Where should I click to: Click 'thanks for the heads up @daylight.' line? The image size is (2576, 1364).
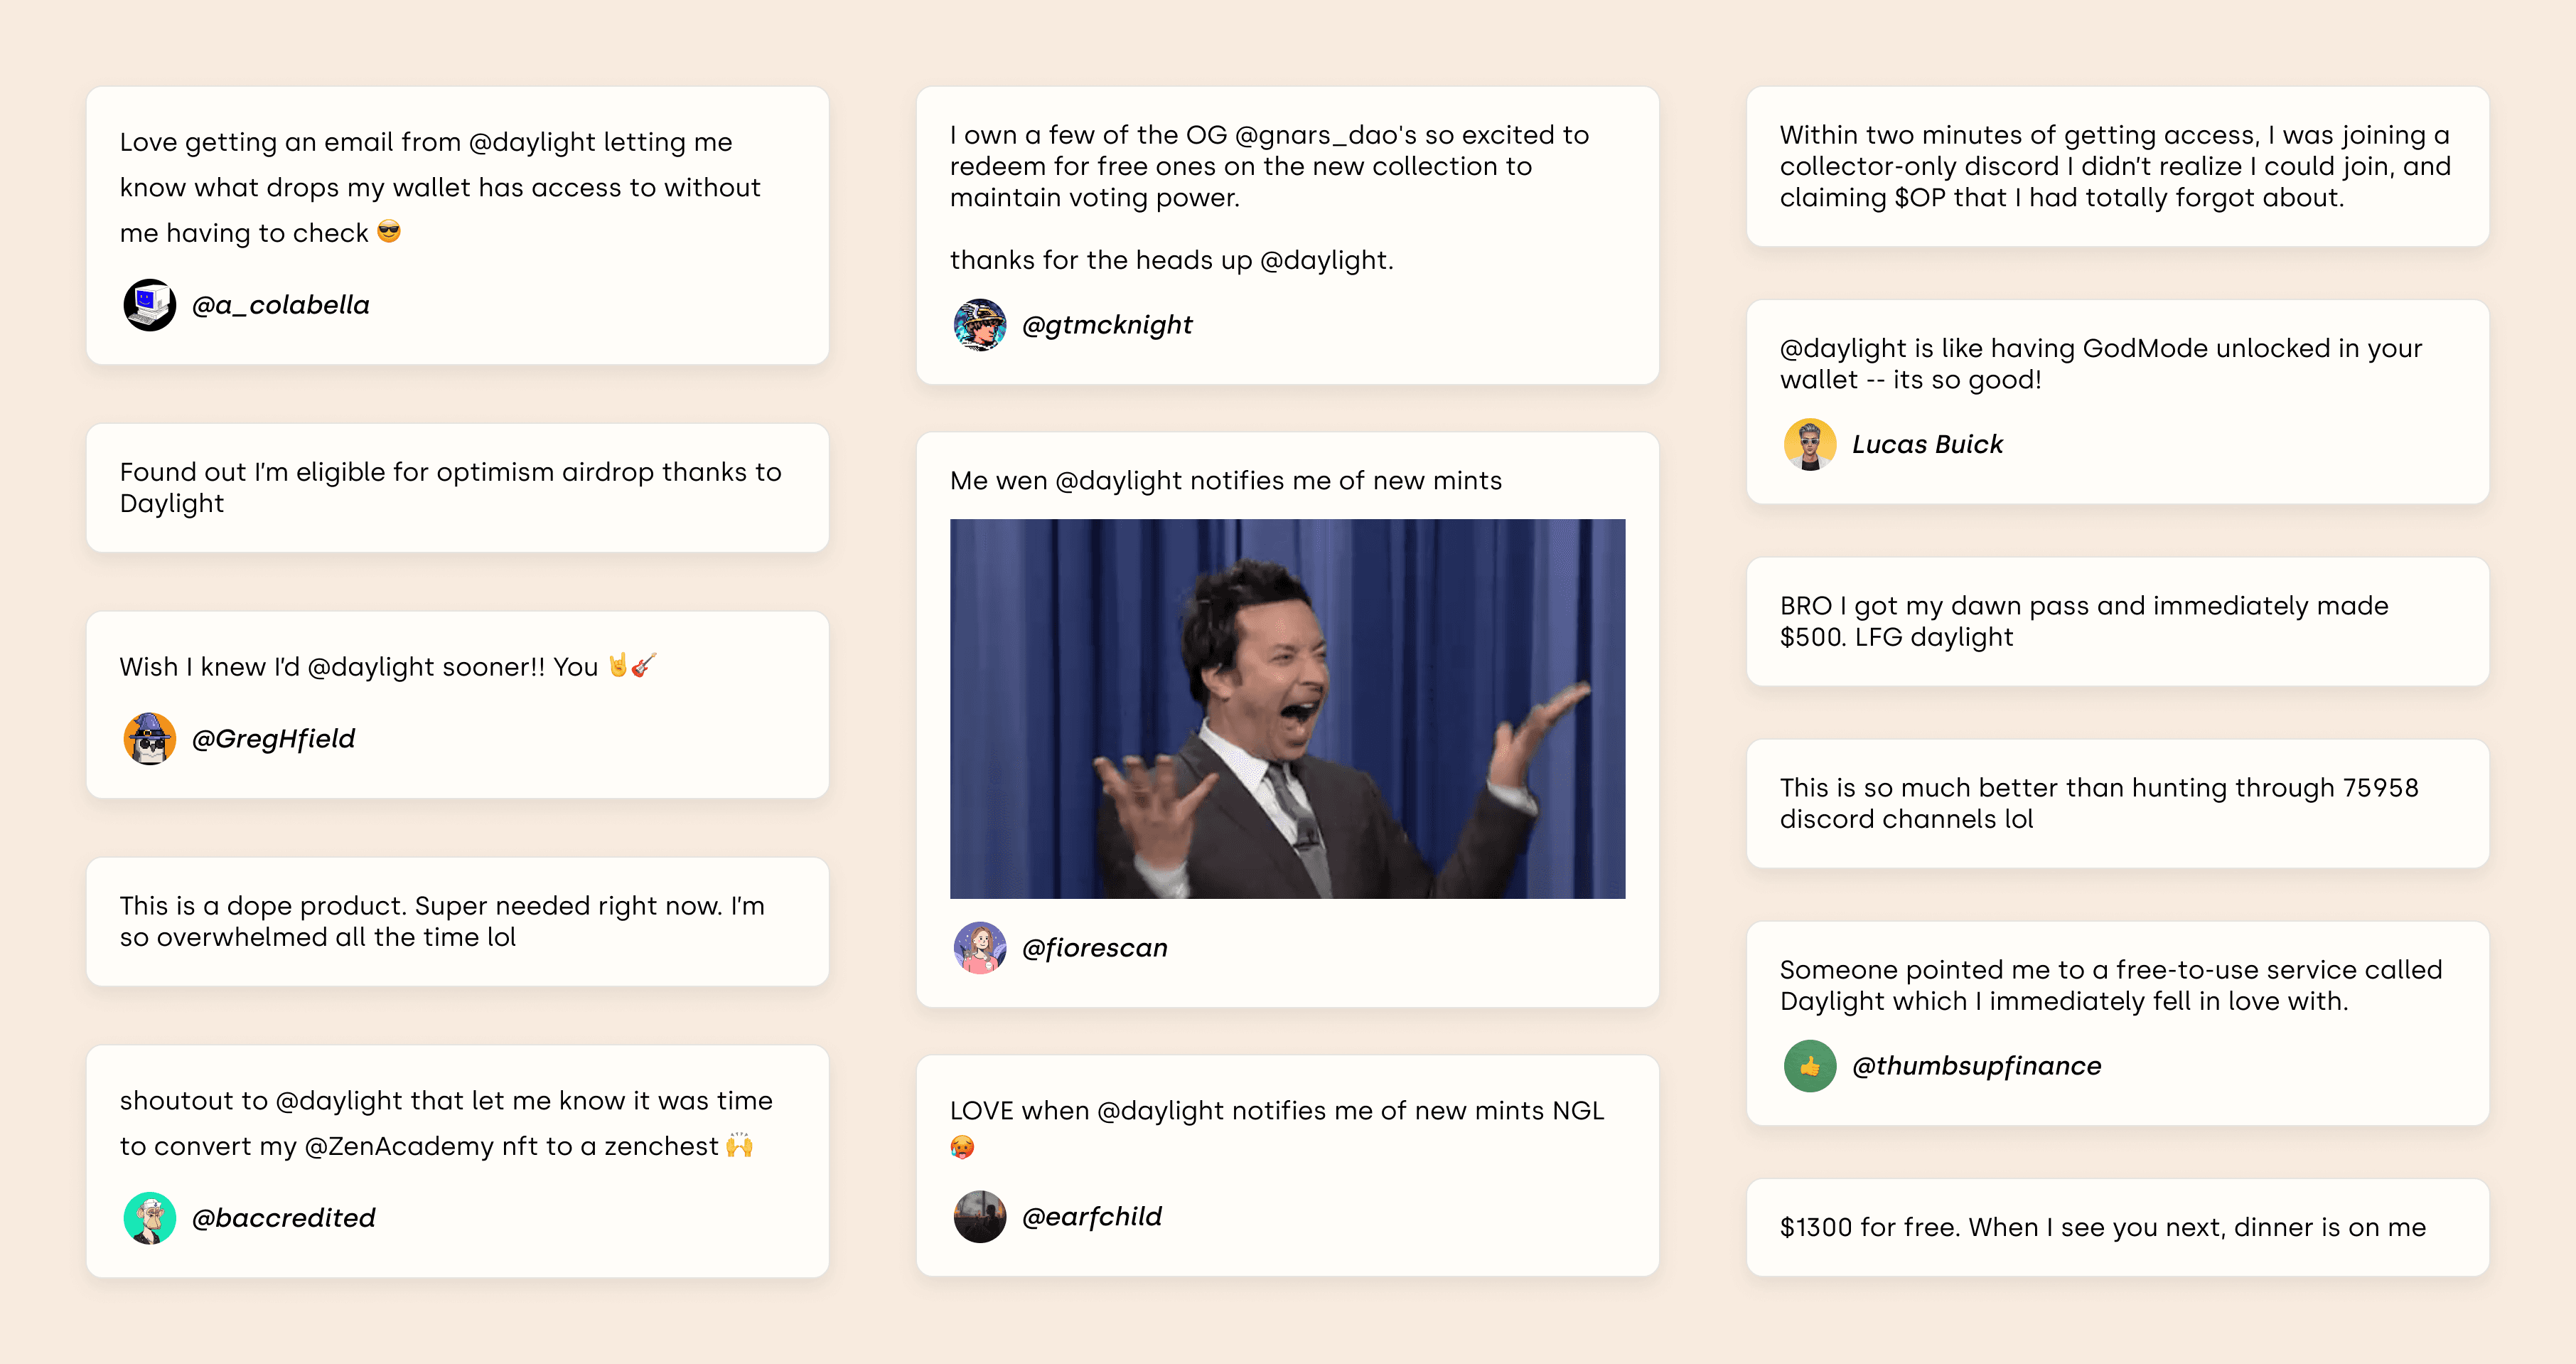pos(1171,260)
